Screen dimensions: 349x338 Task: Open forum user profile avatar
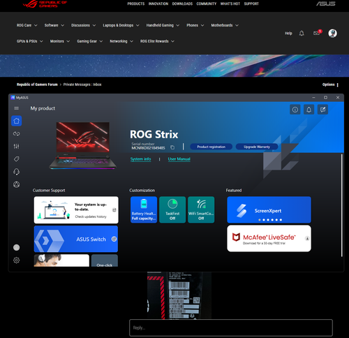(332, 34)
